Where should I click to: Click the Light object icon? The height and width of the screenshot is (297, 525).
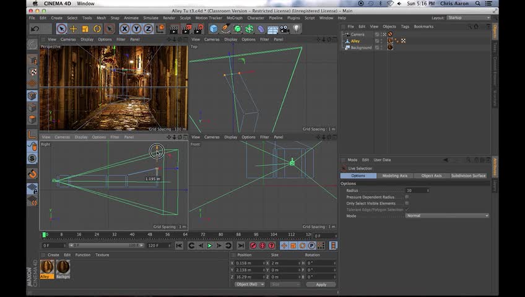point(297,28)
